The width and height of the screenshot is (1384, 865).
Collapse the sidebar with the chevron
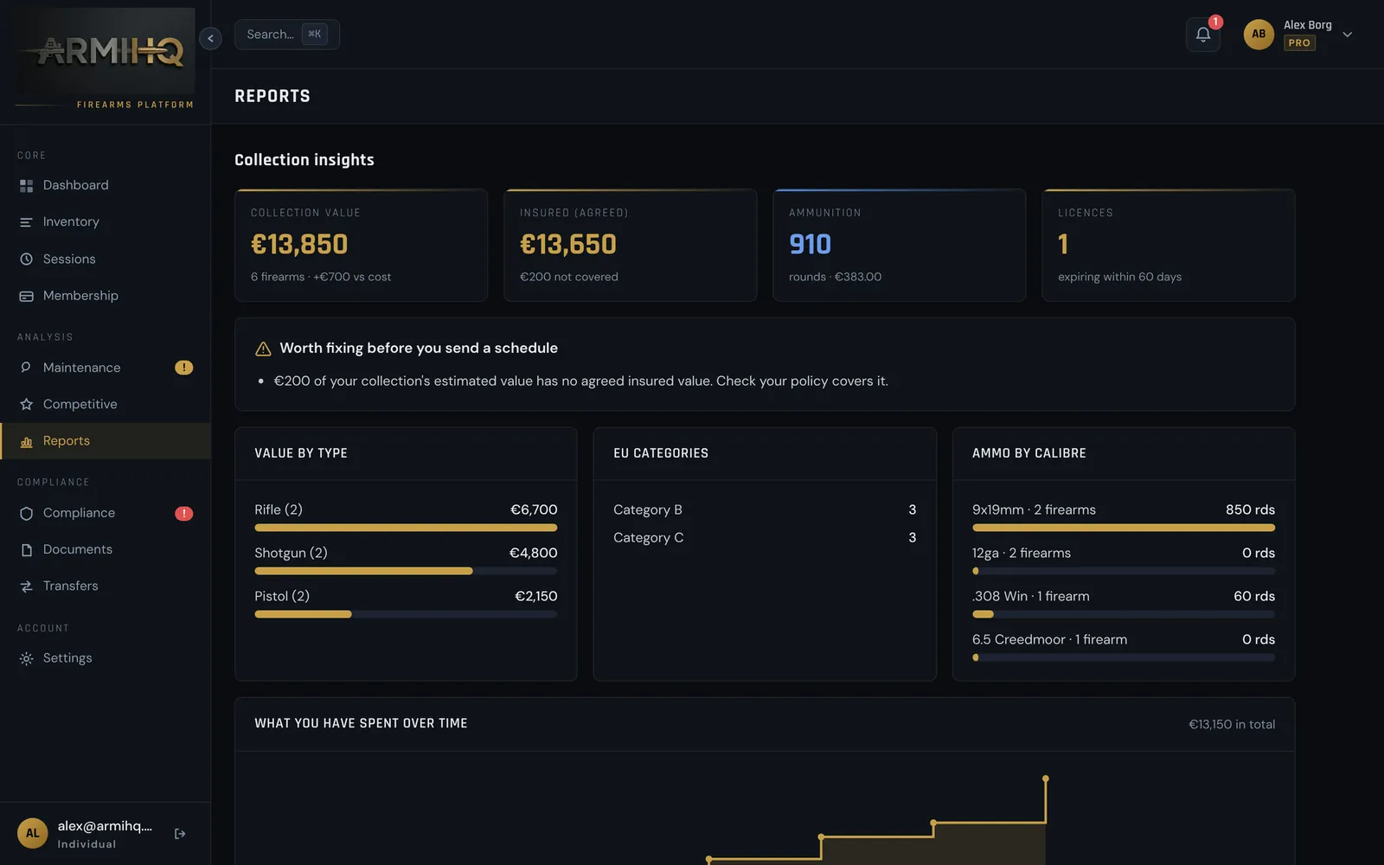click(x=210, y=38)
